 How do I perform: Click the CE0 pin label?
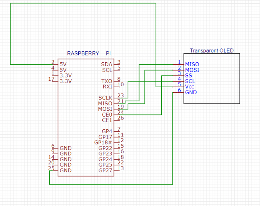click(107, 115)
